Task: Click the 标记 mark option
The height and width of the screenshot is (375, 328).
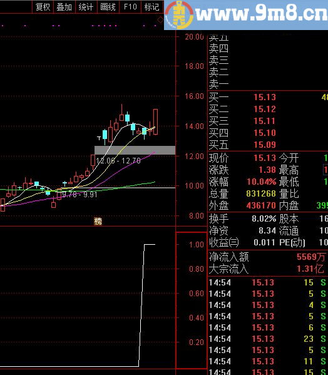Action: tap(152, 7)
